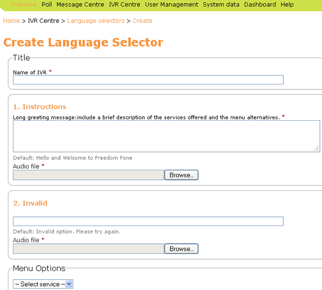Focus the Invalid message text field
Viewport: 322px width, 290px height.
(148, 221)
